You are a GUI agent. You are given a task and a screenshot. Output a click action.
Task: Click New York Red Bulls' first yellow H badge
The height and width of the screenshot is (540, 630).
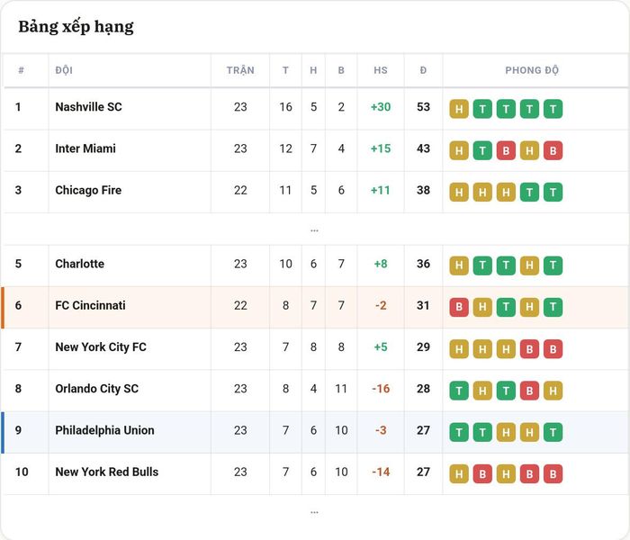click(x=459, y=473)
